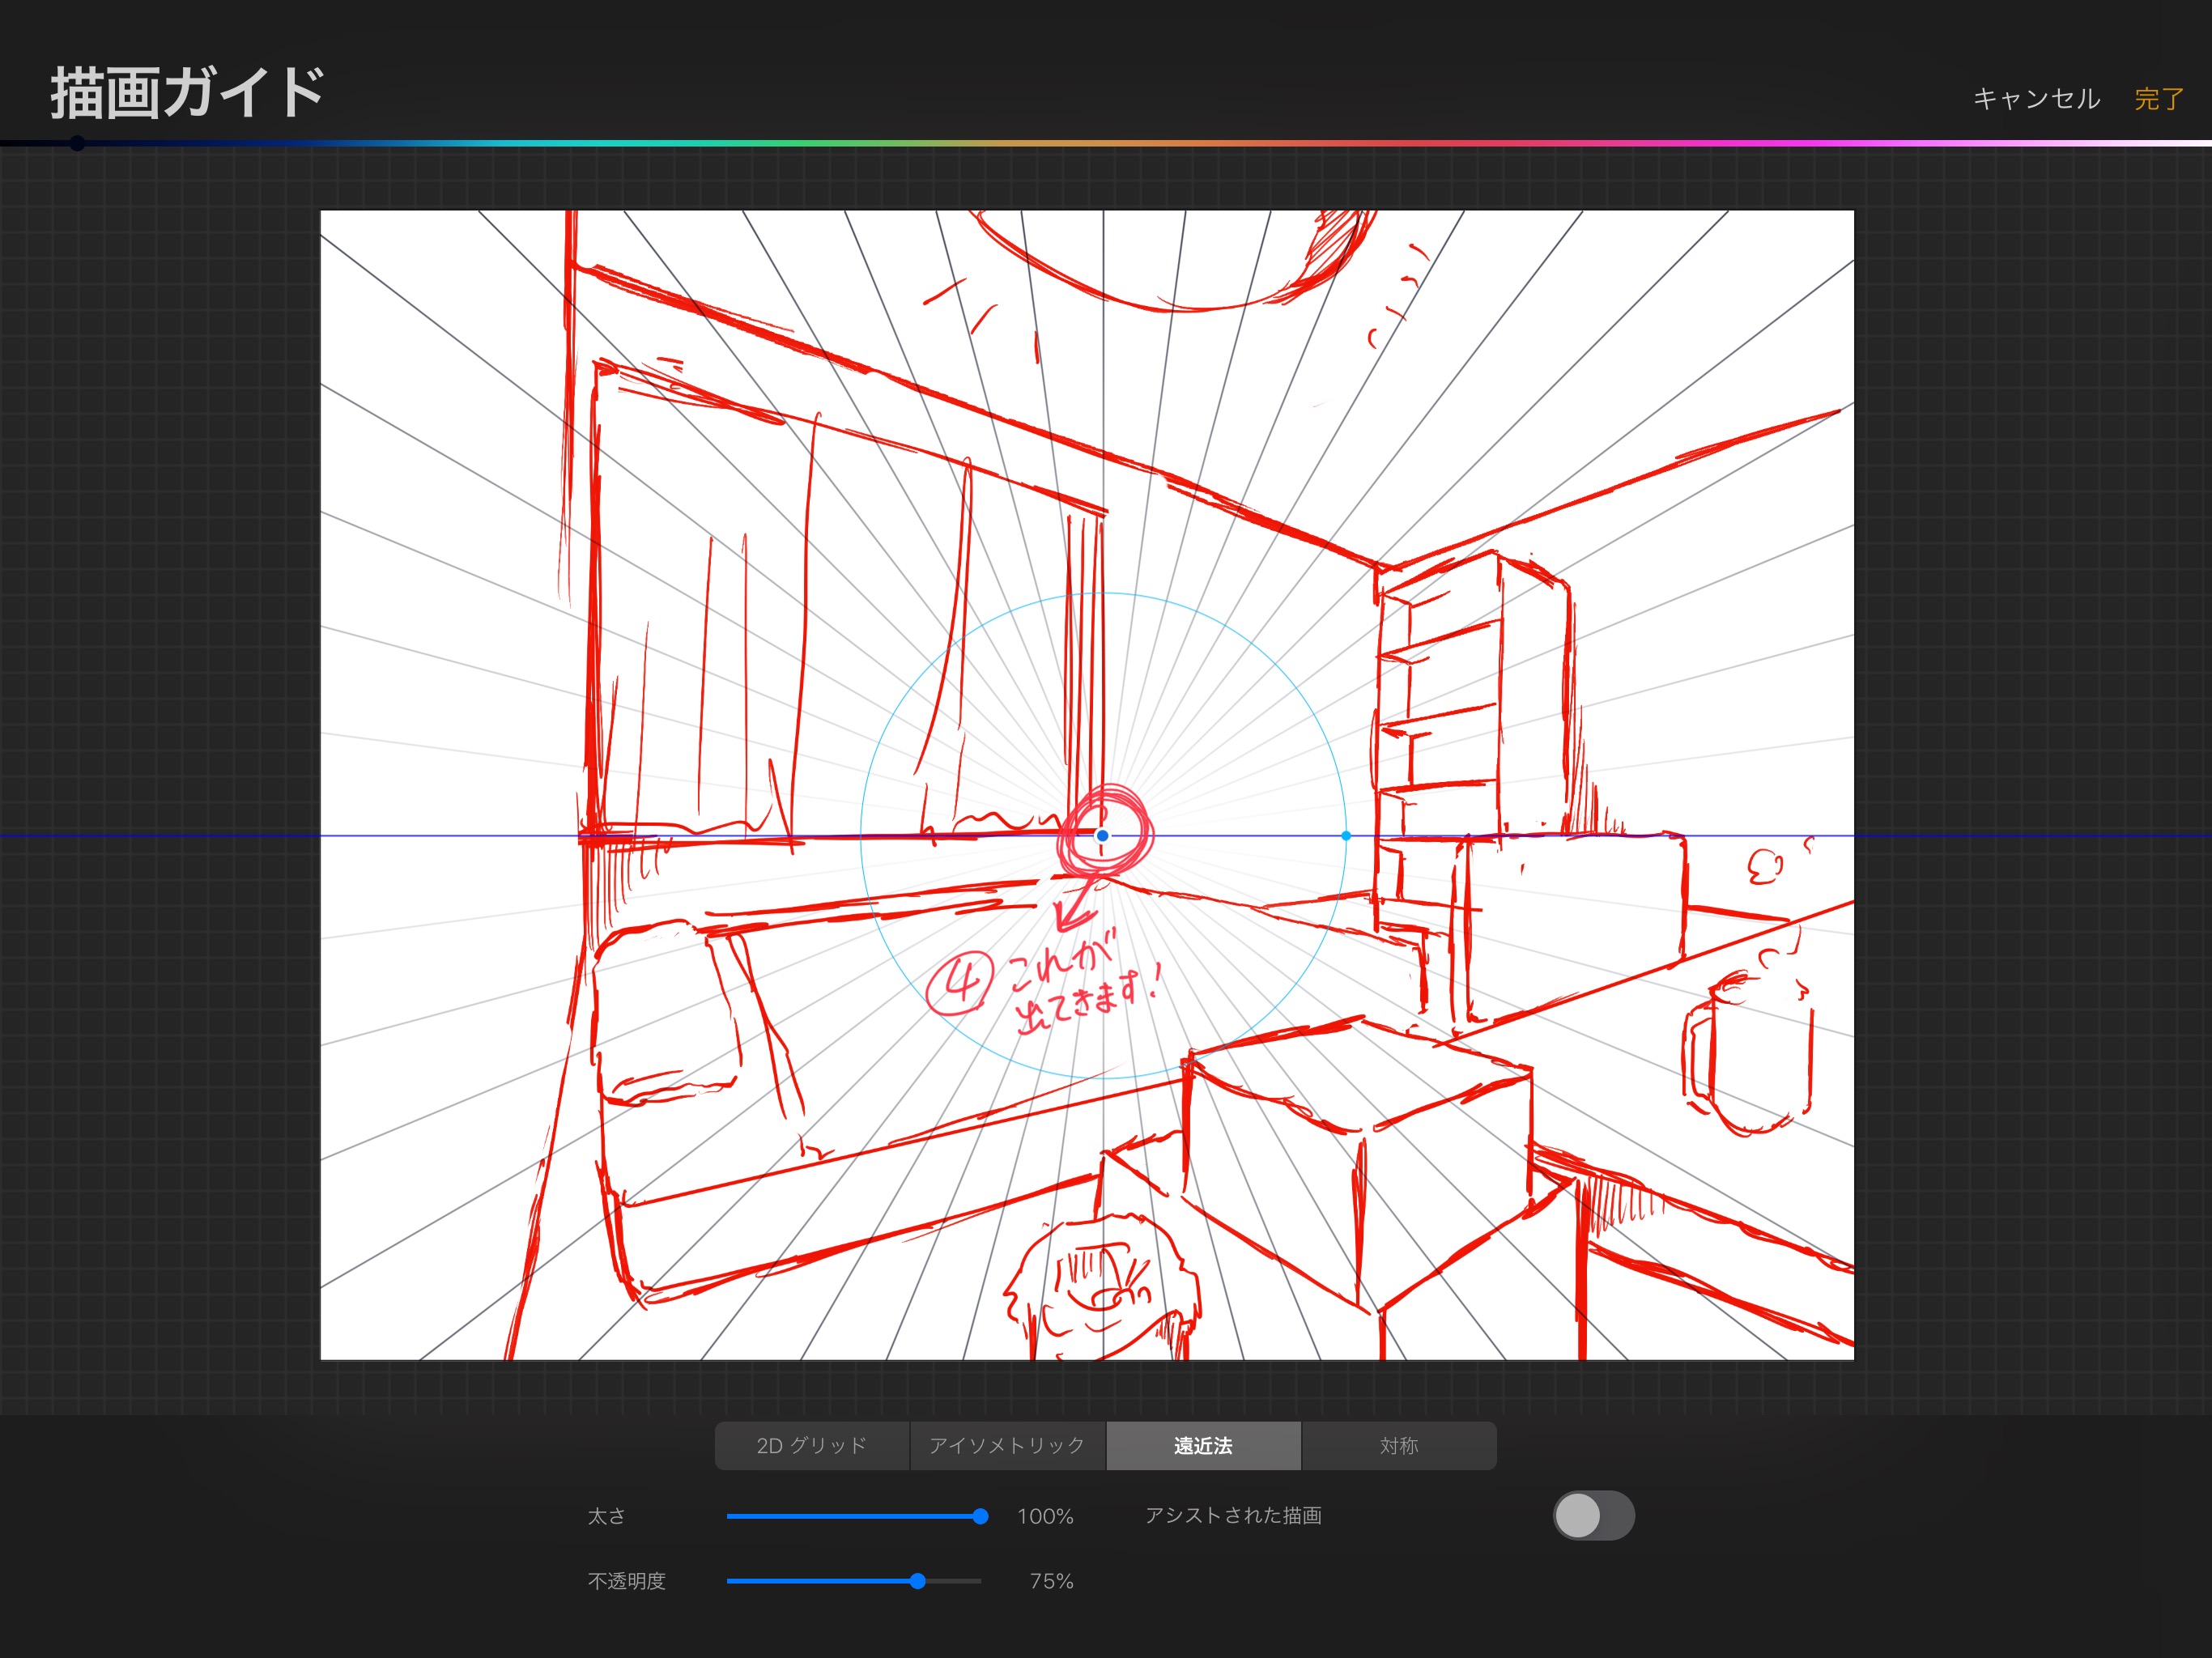Image resolution: width=2212 pixels, height=1658 pixels.
Task: Click the magenta region of the hue bar
Action: (1800, 144)
